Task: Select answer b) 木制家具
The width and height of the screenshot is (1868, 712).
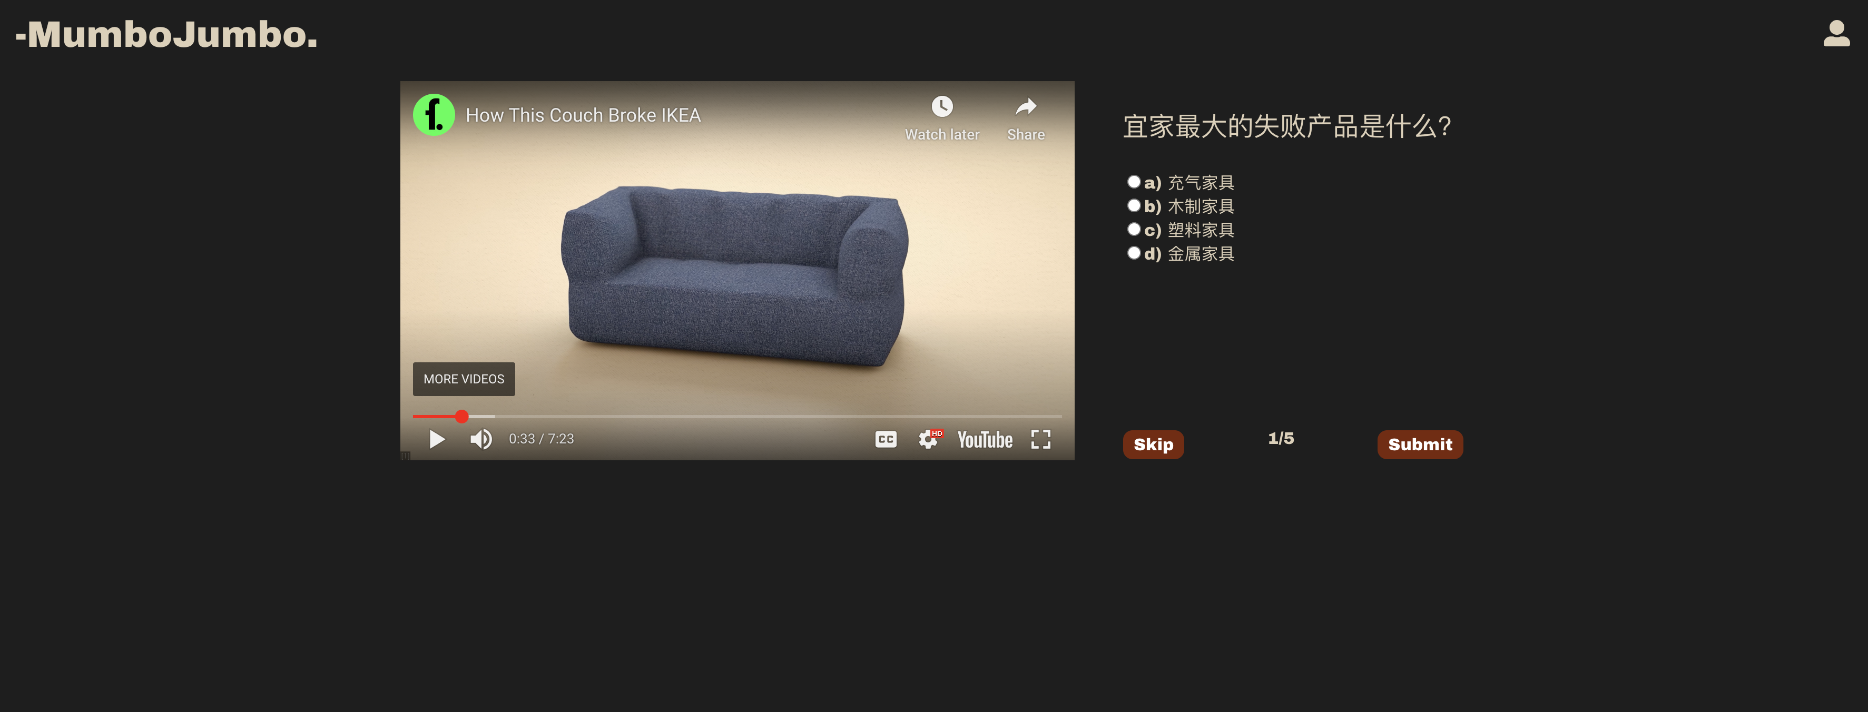Action: click(1134, 206)
